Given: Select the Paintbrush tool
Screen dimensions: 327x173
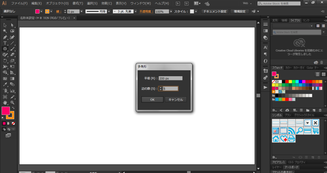Looking at the screenshot, I should pyautogui.click(x=12, y=49).
